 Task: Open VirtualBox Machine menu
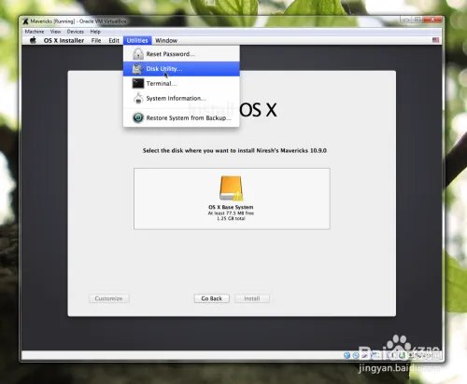click(x=35, y=32)
